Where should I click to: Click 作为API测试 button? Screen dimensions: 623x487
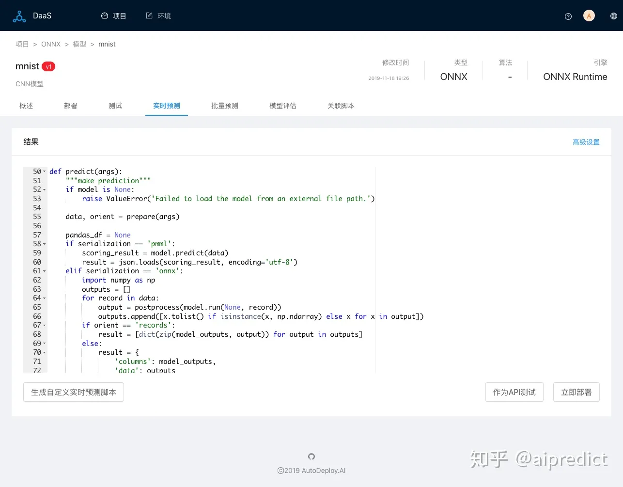pyautogui.click(x=514, y=392)
